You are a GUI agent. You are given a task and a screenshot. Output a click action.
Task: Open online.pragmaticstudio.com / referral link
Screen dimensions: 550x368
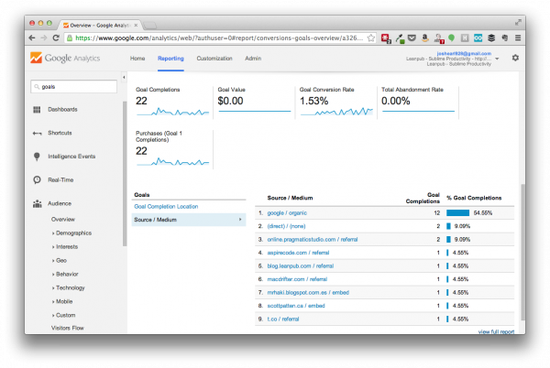[313, 240]
